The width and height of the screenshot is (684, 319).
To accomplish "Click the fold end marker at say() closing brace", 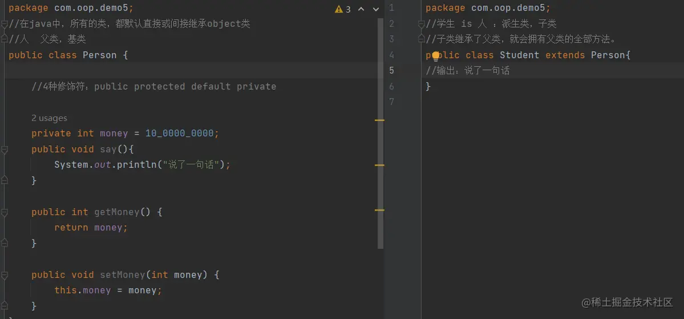I will point(5,180).
